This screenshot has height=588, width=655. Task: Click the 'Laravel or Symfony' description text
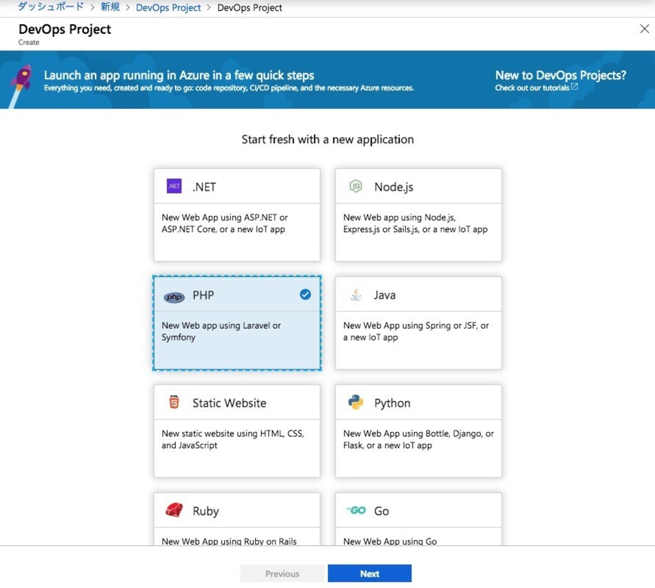tap(221, 331)
